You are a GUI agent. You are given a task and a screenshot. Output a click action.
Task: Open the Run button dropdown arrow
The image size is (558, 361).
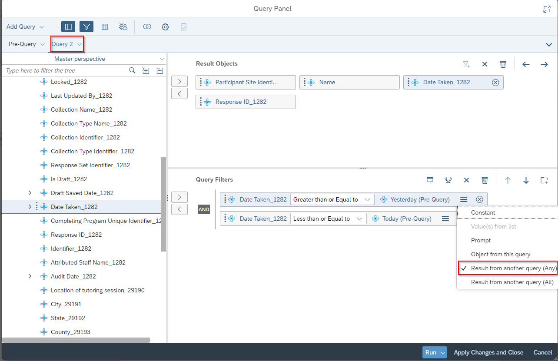pos(443,352)
